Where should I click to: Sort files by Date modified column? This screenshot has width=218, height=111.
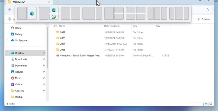[112, 26]
